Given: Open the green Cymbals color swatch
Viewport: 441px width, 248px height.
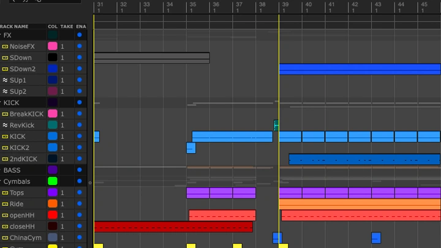Looking at the screenshot, I should 53,181.
